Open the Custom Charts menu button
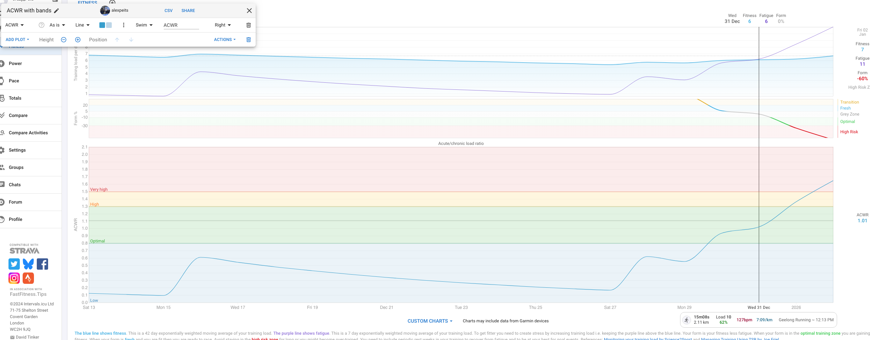 [x=430, y=321]
